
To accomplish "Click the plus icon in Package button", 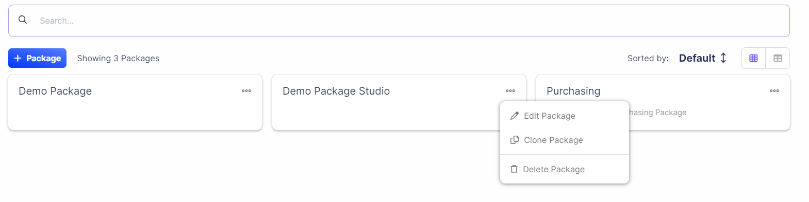I will tap(18, 58).
